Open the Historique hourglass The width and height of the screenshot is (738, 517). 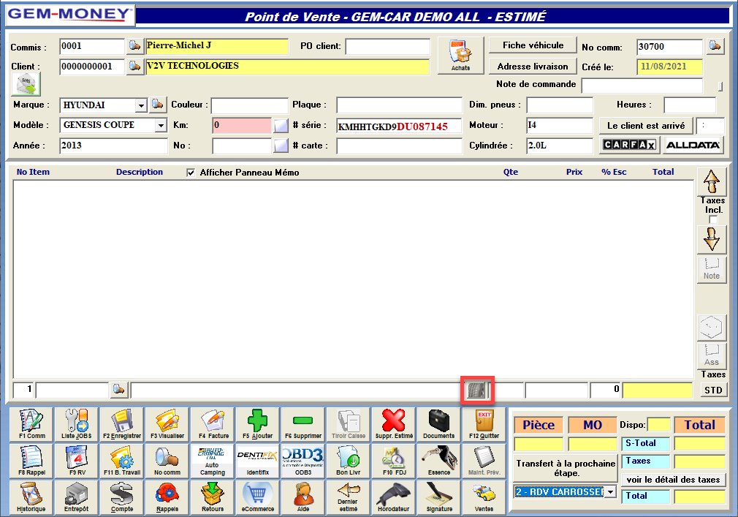31,497
